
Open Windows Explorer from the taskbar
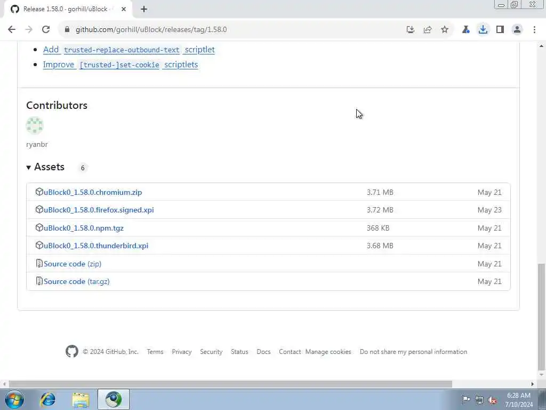[81, 399]
